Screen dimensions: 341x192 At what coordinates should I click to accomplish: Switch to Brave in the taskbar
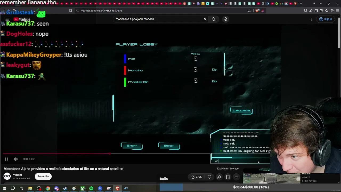pyautogui.click(x=117, y=189)
